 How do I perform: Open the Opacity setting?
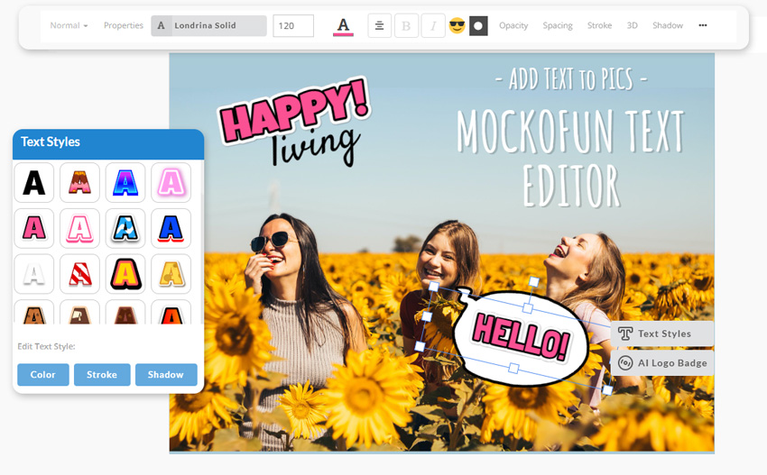(x=513, y=25)
